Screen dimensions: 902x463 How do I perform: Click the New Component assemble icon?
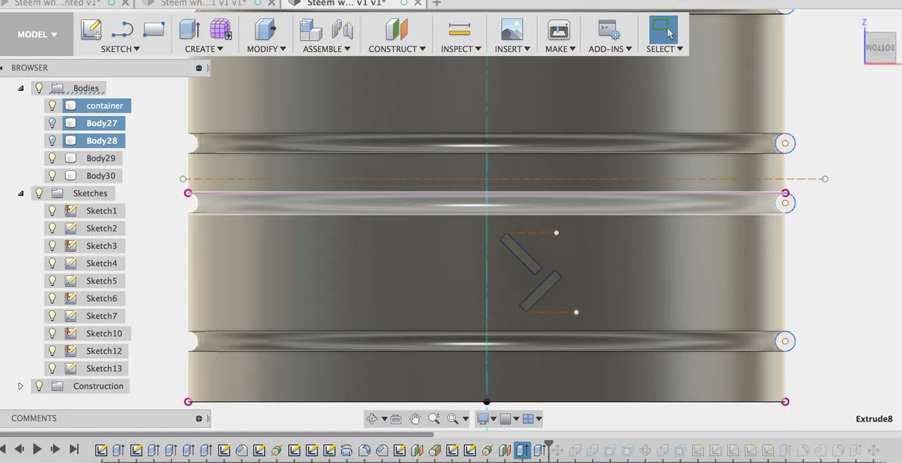point(311,30)
